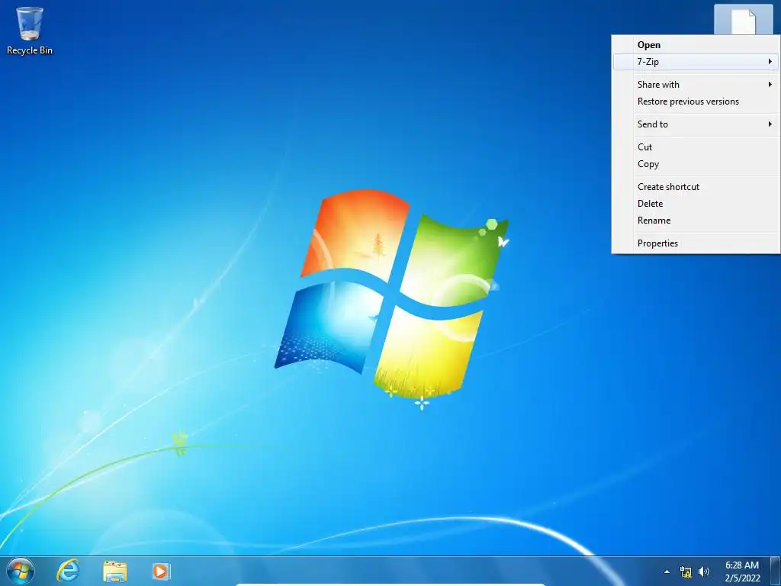Open Windows Explorer from the taskbar
Screen dimensions: 781x586
click(x=115, y=571)
